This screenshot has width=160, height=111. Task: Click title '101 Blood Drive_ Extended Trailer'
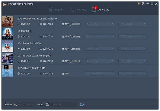tap(37, 19)
